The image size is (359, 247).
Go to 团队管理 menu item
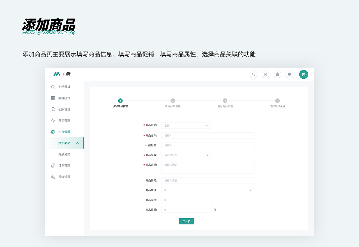pyautogui.click(x=64, y=109)
